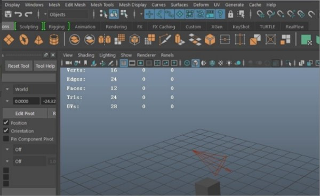Switch to the XGen shelf tab

[x=217, y=27]
